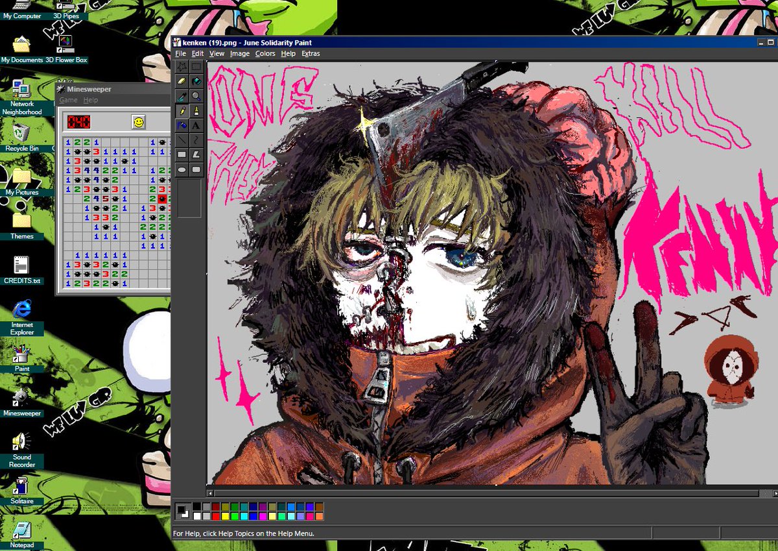This screenshot has height=551, width=778.
Task: Launch the Internet Explorer desktop icon
Action: coord(21,317)
